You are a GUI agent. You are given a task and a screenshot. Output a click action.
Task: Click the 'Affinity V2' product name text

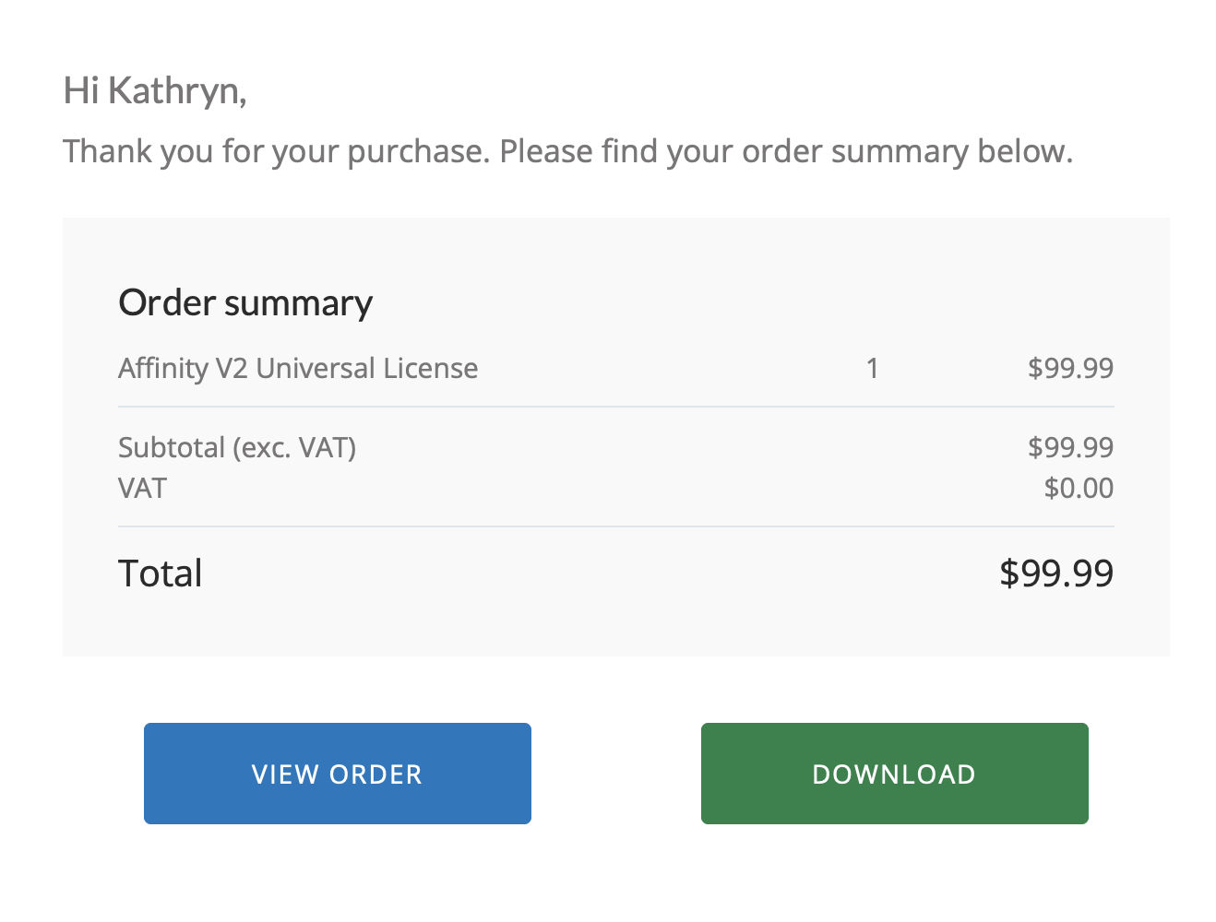tap(183, 368)
